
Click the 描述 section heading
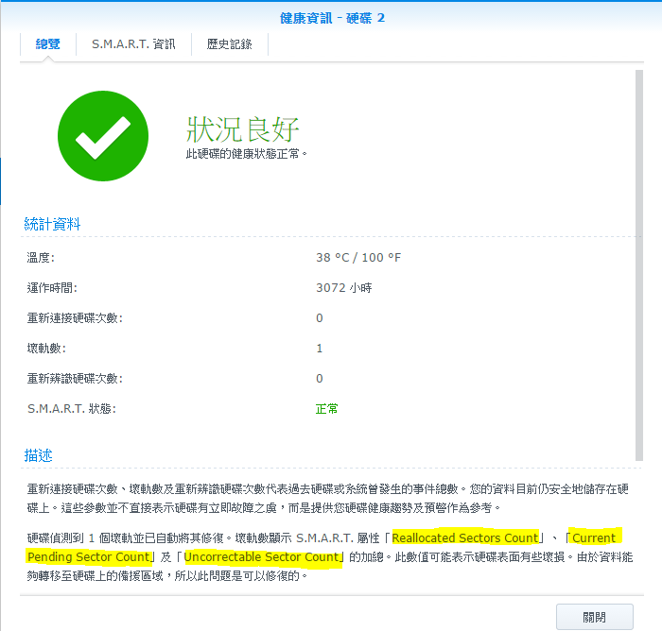tap(38, 455)
